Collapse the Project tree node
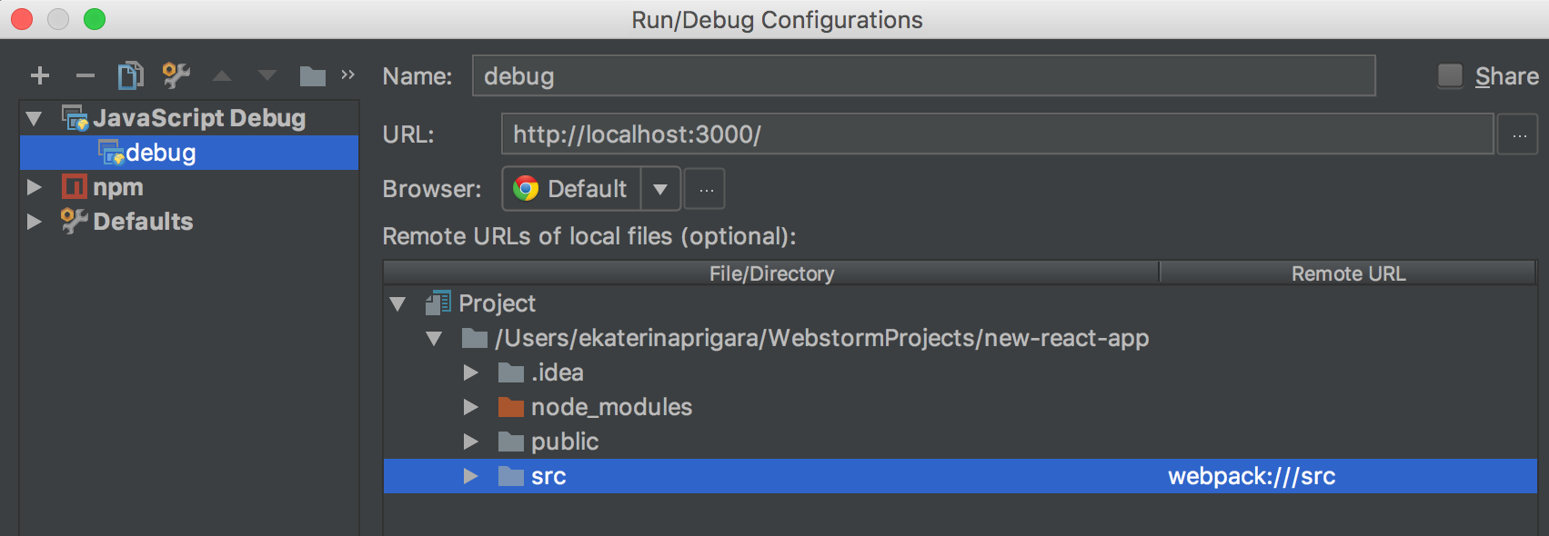Viewport: 1549px width, 536px height. (x=397, y=303)
